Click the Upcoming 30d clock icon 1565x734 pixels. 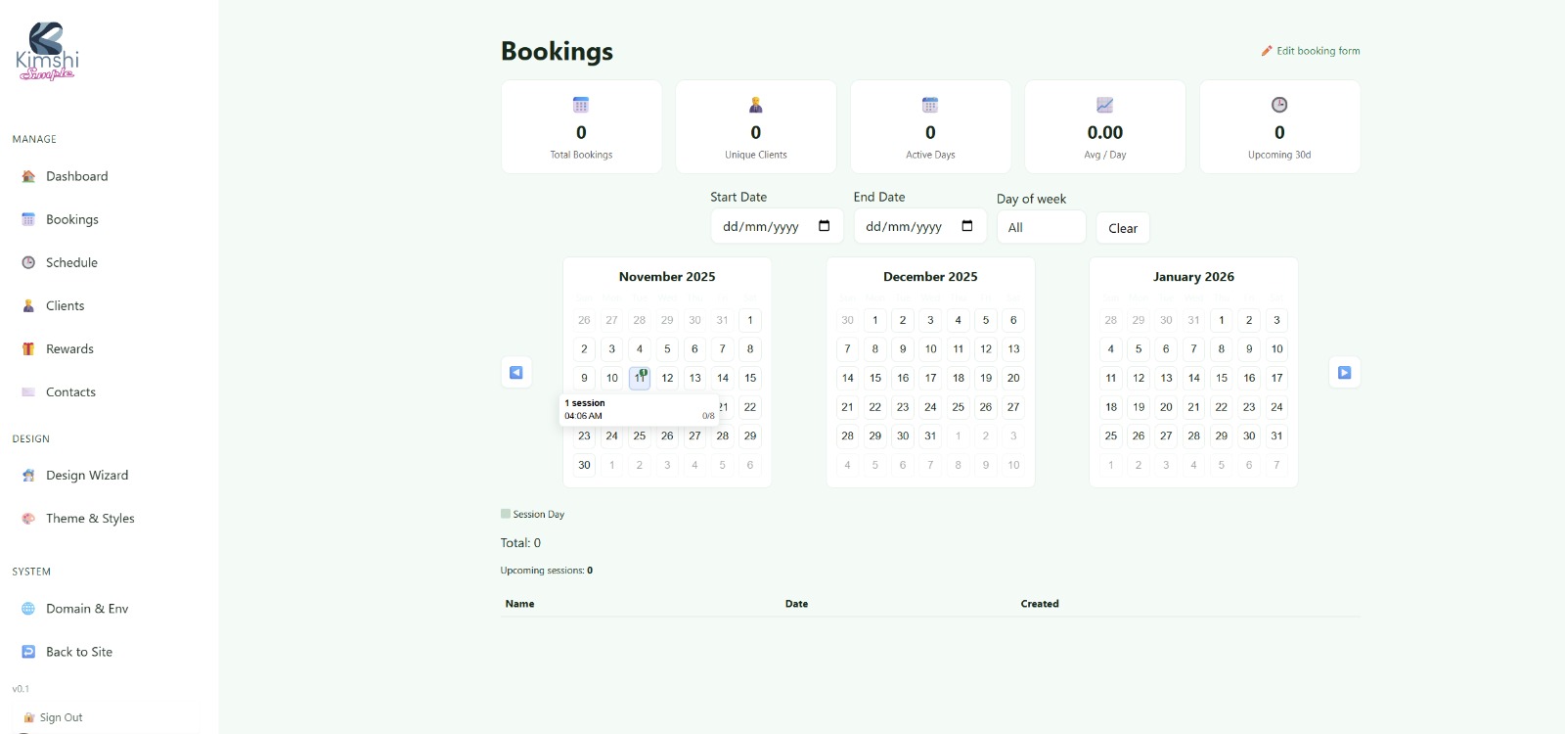pos(1279,105)
